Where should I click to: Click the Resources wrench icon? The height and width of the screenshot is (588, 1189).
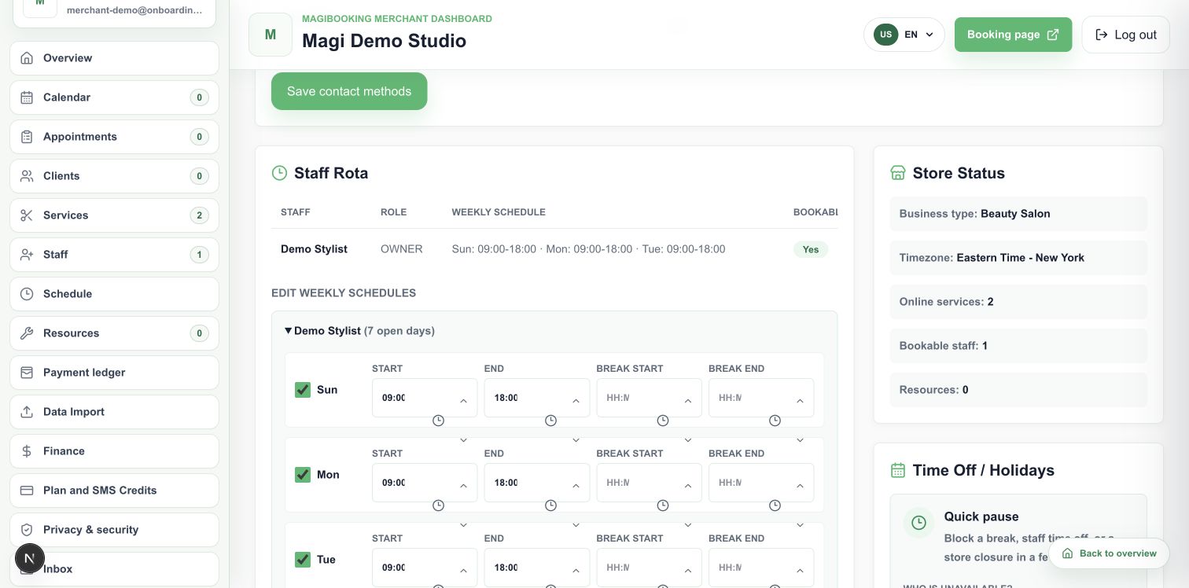pos(27,333)
